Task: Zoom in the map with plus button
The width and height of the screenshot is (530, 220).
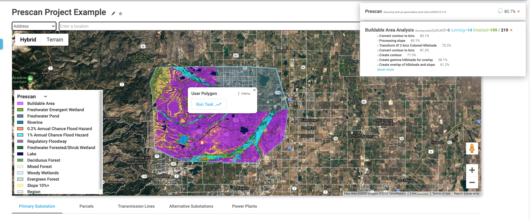Action: pyautogui.click(x=472, y=170)
